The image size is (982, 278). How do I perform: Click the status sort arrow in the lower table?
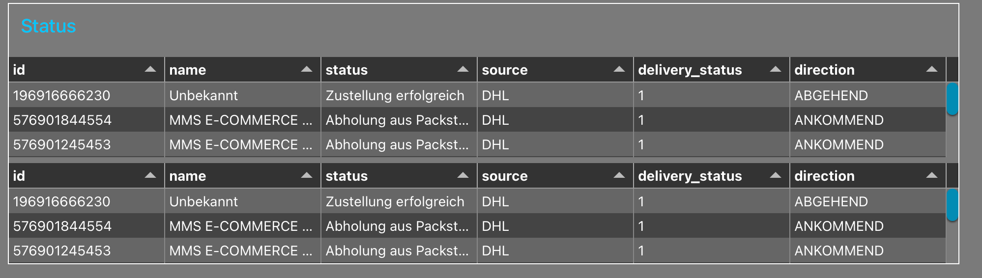(x=463, y=175)
